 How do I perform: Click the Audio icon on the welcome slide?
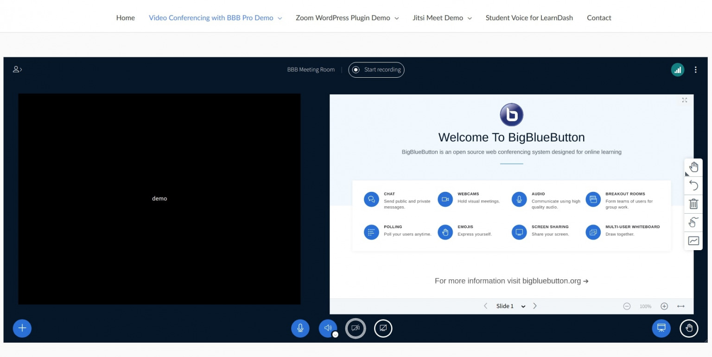point(519,199)
